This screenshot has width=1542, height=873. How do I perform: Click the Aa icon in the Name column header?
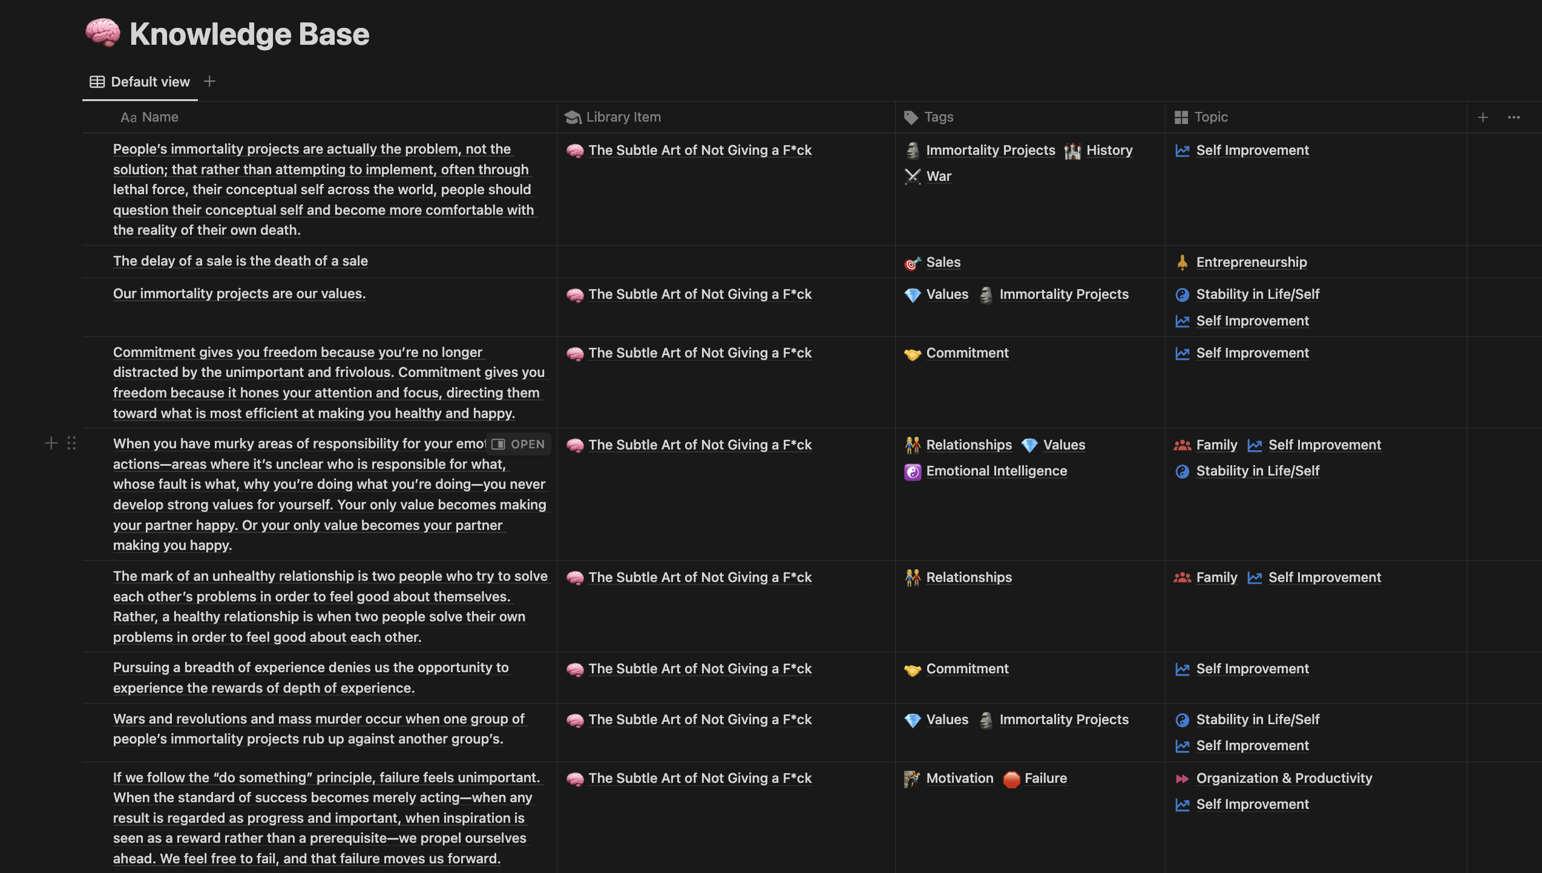(x=129, y=117)
